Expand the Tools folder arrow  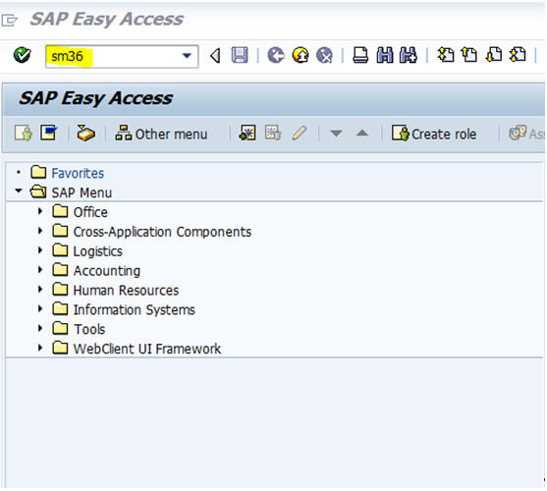click(40, 328)
